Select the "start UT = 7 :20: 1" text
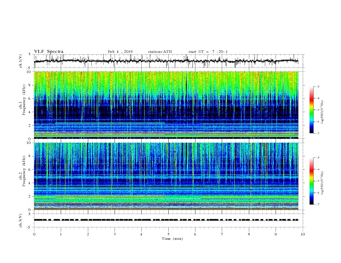 point(208,52)
